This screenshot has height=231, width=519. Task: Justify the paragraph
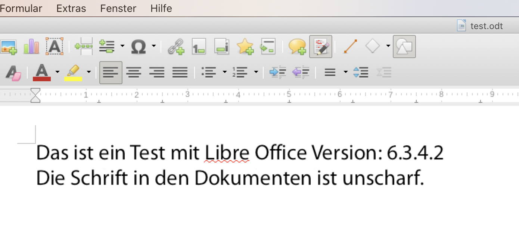[180, 72]
